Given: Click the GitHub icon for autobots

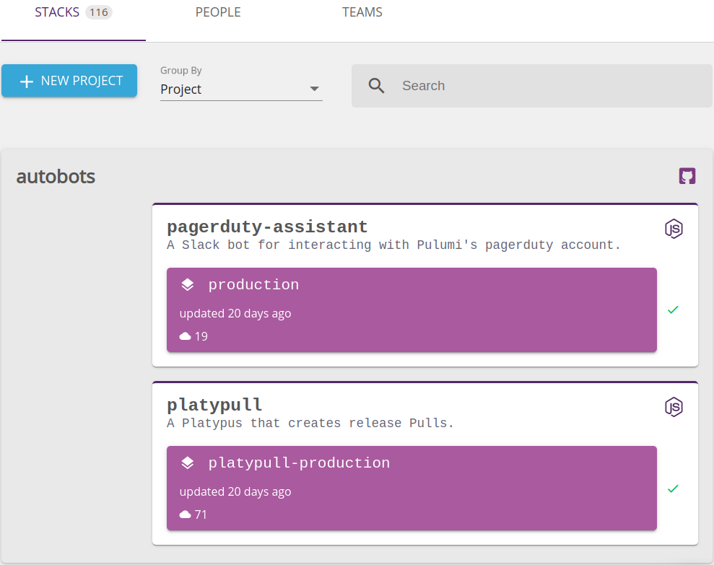Looking at the screenshot, I should click(x=687, y=176).
